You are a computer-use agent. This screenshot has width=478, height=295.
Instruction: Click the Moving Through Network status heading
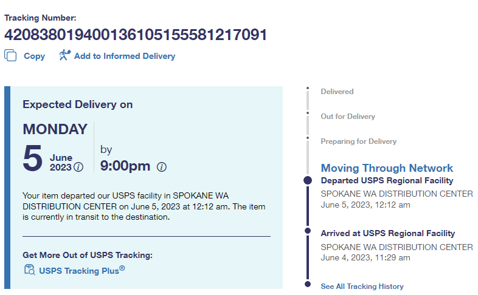[x=387, y=168]
